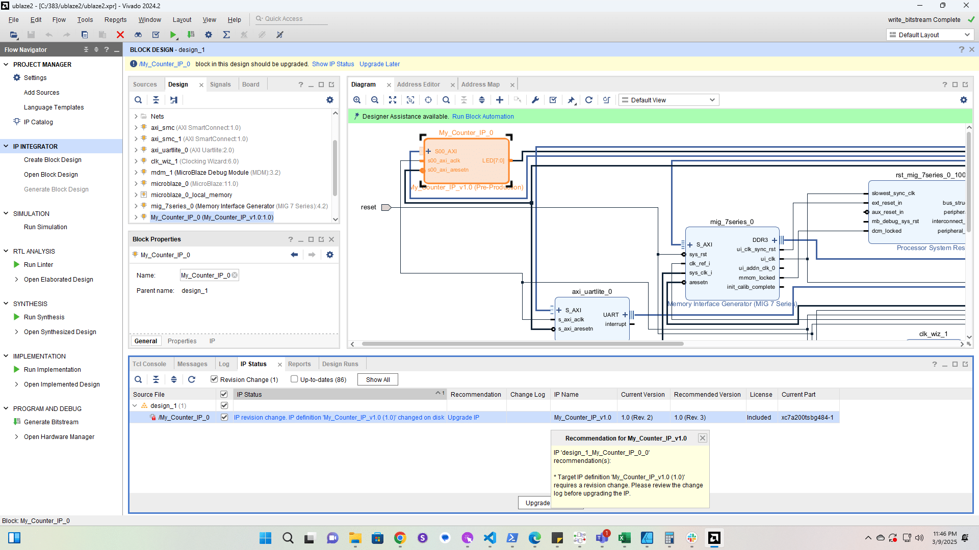Click the Sigma reports icon in the main toolbar
Image resolution: width=979 pixels, height=550 pixels.
click(x=226, y=35)
